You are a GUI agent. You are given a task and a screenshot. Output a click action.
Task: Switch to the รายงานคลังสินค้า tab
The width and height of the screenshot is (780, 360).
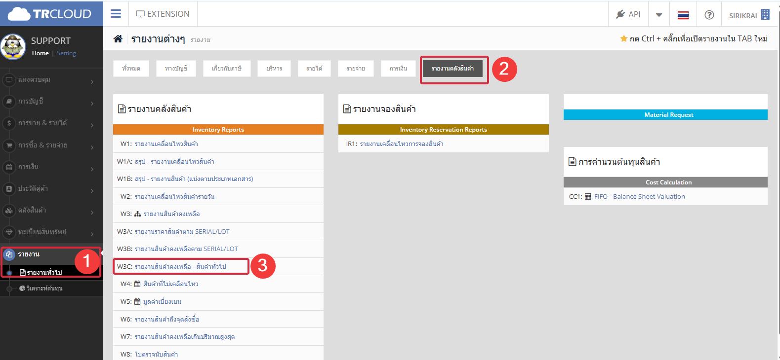coord(452,69)
